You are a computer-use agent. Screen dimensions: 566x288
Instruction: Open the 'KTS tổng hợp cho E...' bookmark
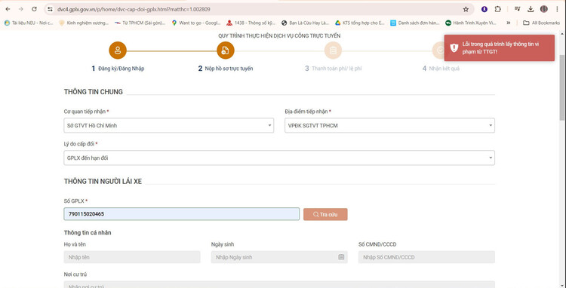[360, 23]
